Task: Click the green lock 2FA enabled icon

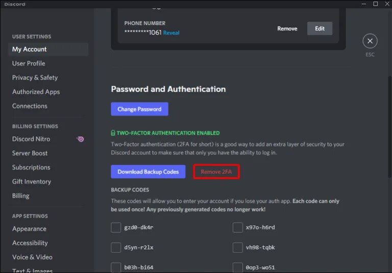Action: [113, 133]
